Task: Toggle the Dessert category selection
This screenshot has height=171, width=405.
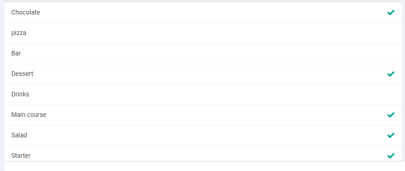Action: (203, 74)
